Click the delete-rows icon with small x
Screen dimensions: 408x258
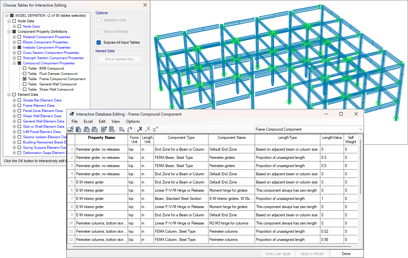[104, 129]
